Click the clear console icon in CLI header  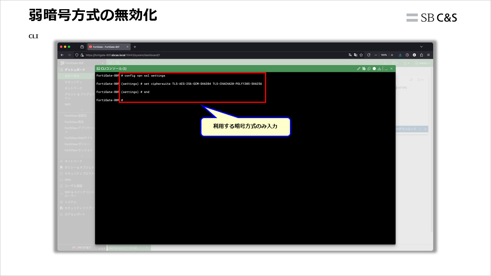pyautogui.click(x=364, y=69)
